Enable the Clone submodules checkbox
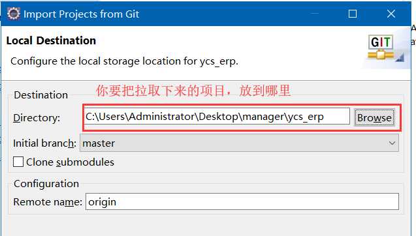Viewport: 416px width, 236px height. point(18,162)
